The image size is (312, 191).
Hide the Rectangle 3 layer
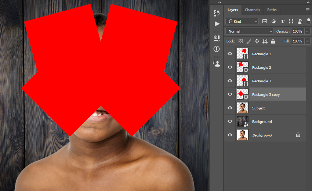click(230, 81)
